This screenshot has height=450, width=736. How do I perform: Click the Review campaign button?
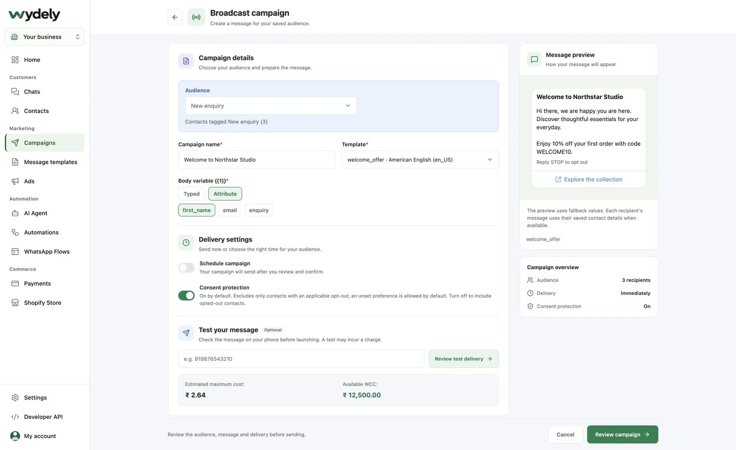622,434
